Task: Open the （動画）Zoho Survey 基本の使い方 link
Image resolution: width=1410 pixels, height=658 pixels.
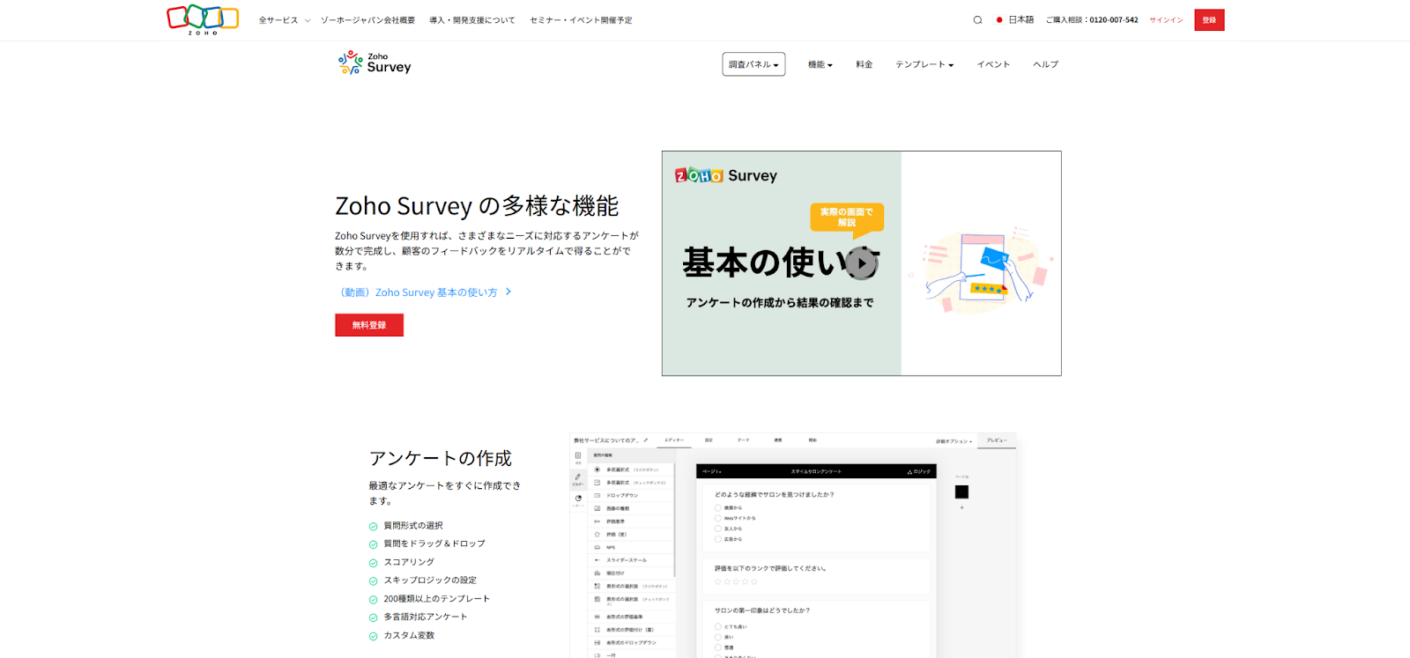Action: click(x=423, y=292)
